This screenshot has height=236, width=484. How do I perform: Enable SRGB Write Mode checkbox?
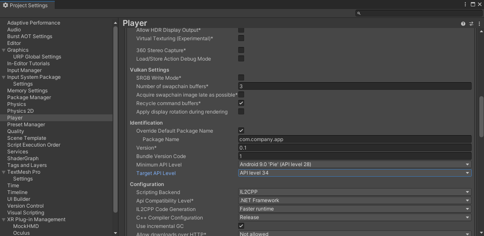241,78
